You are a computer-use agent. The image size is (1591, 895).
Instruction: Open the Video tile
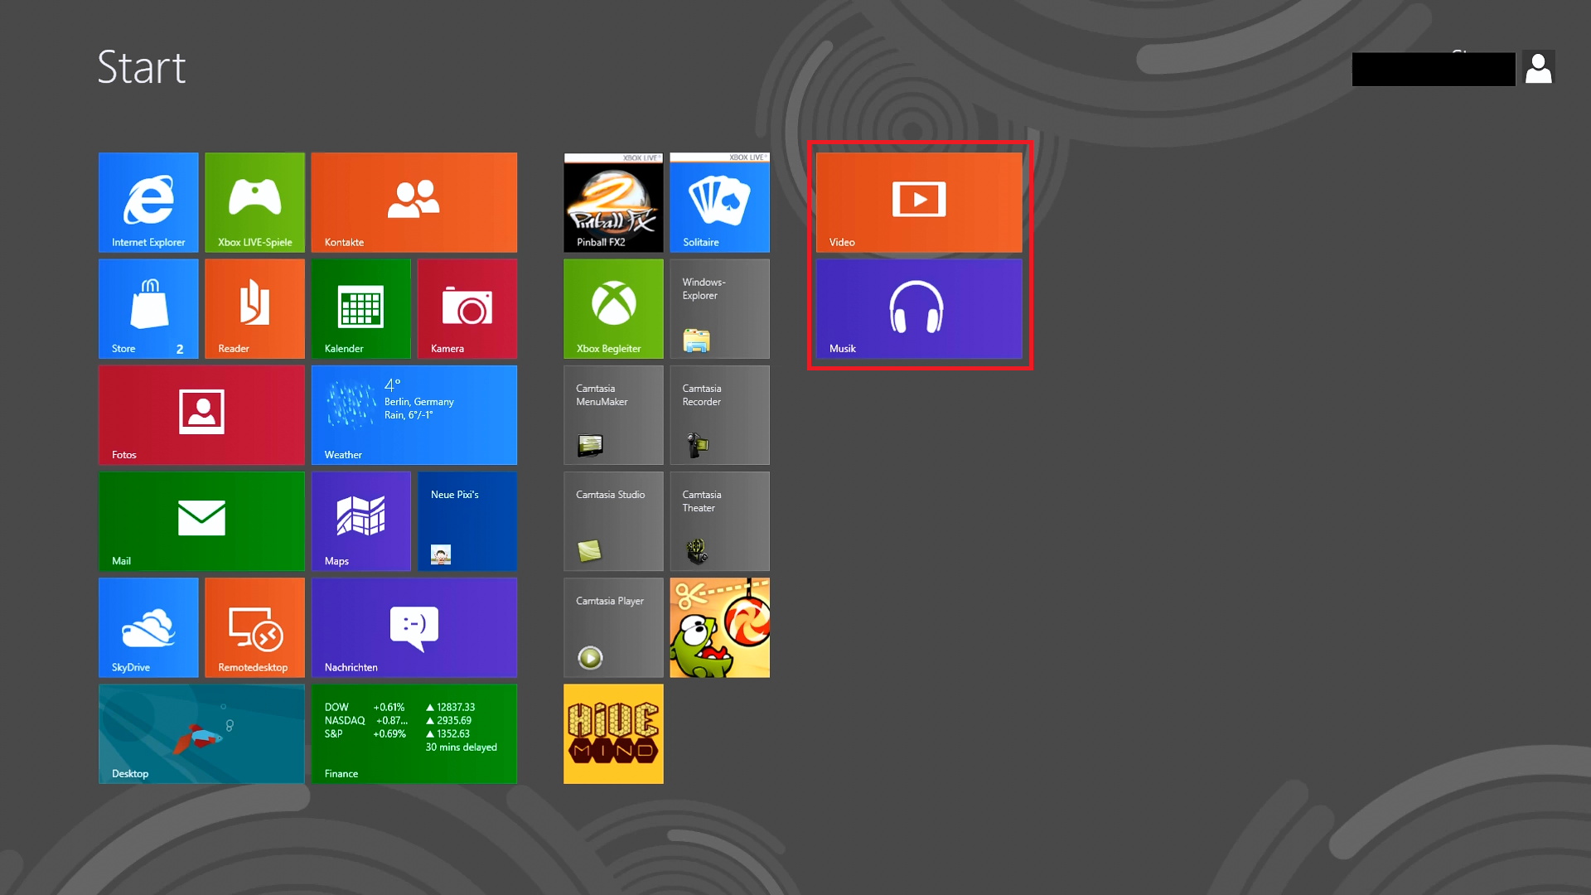coord(919,202)
